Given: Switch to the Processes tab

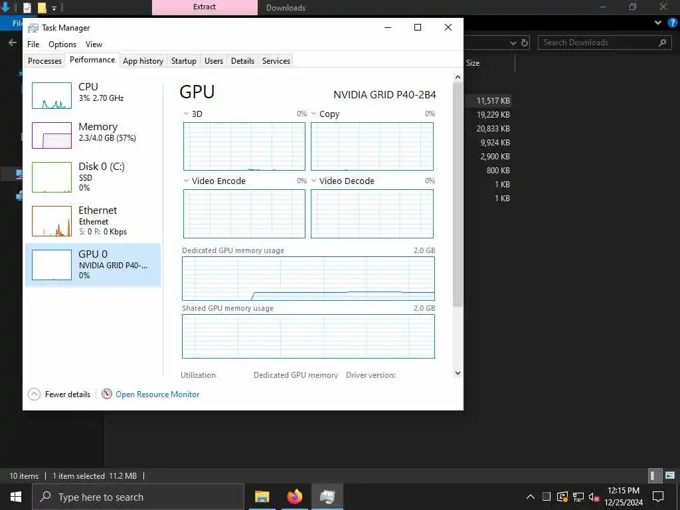Looking at the screenshot, I should [44, 60].
